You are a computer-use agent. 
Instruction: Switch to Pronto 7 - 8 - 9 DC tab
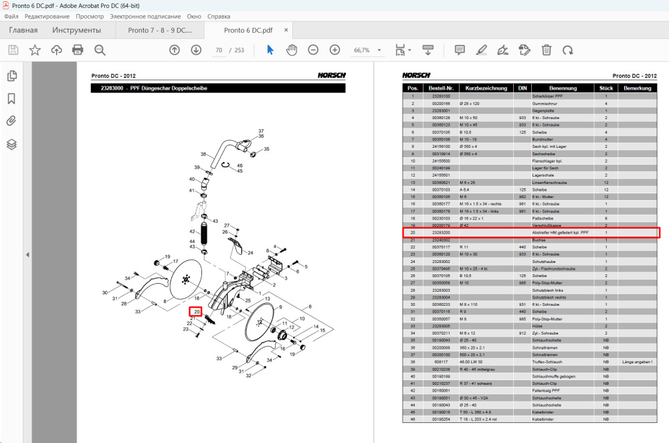(160, 30)
